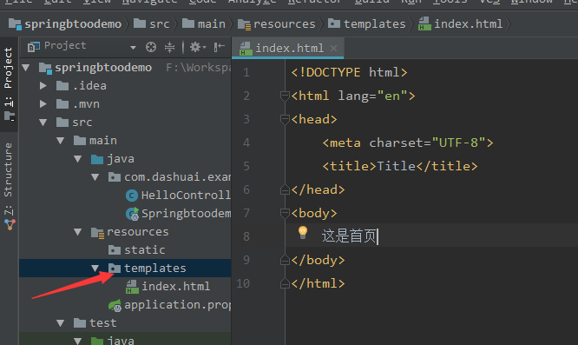The height and width of the screenshot is (345, 578).
Task: Open the Springbtoodemo application class
Action: (x=179, y=214)
